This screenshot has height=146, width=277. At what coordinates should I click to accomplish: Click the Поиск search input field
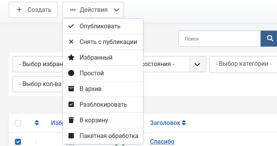(x=219, y=39)
